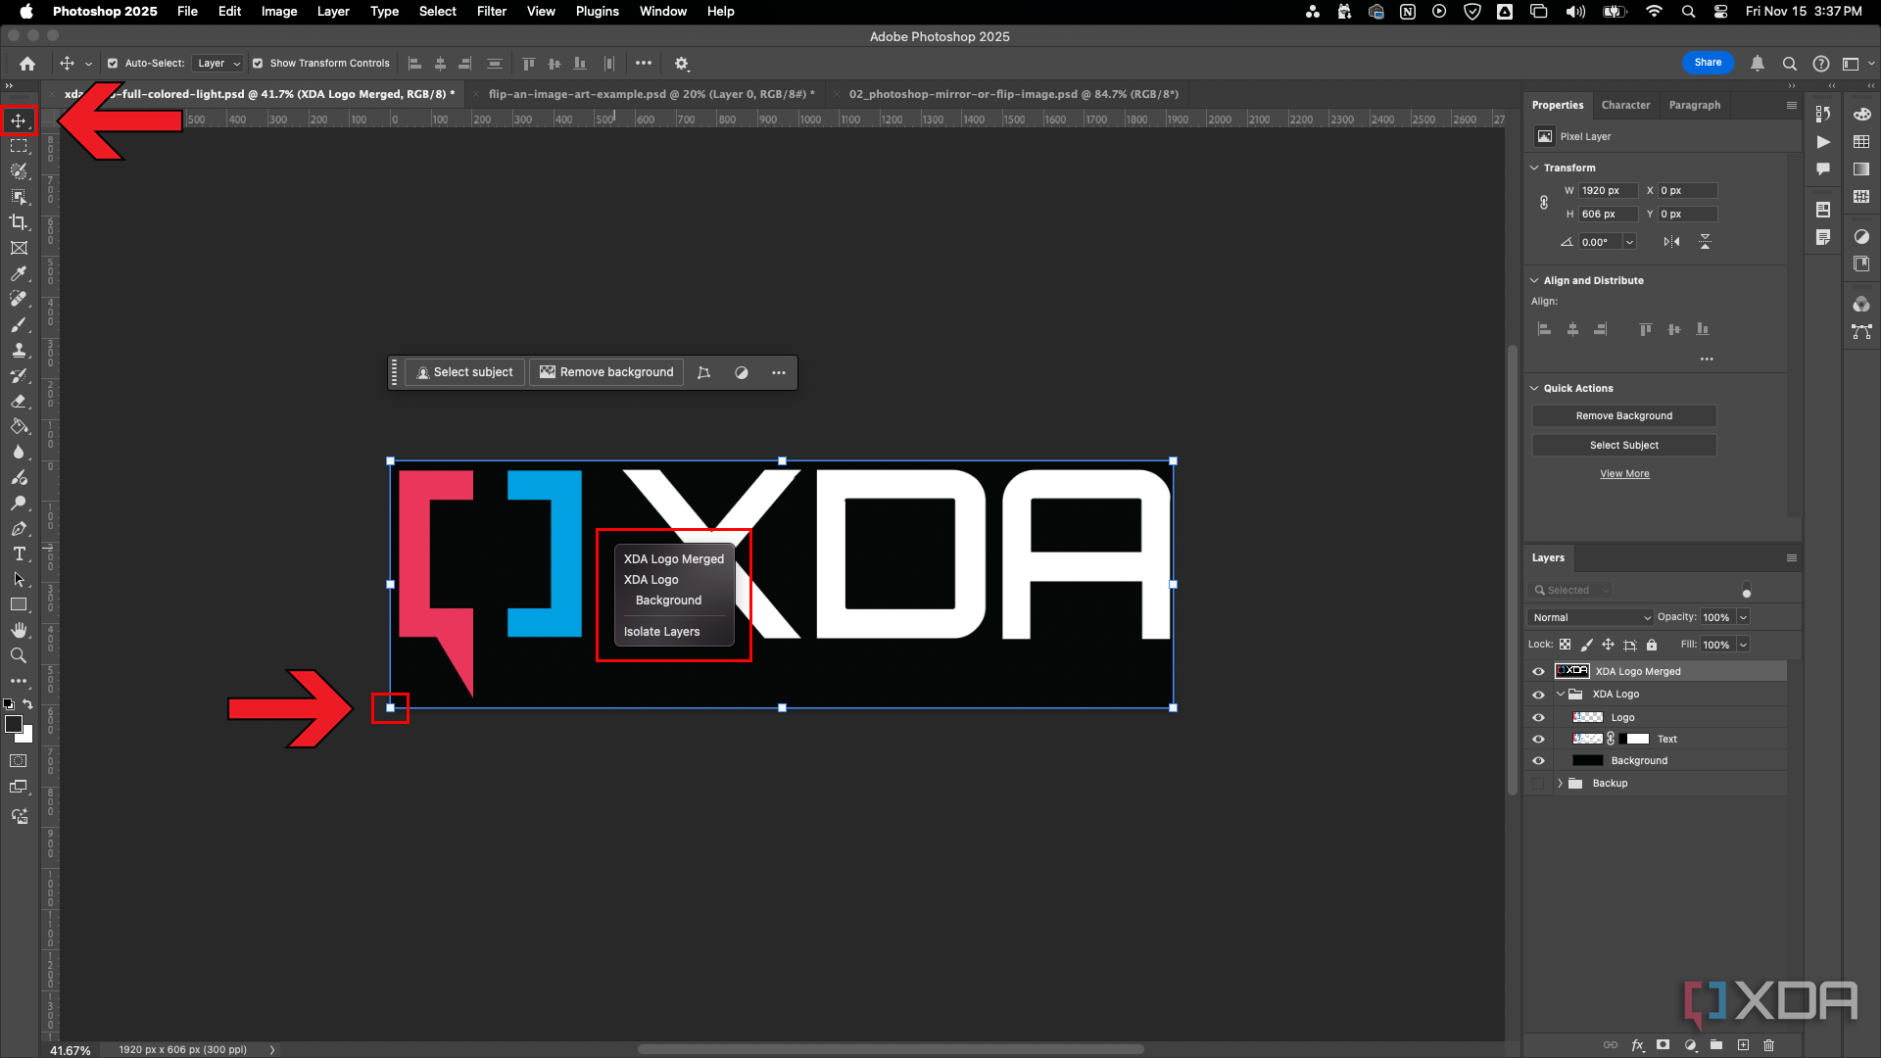Click add layer mask icon
1881x1058 pixels.
coord(1663,1045)
